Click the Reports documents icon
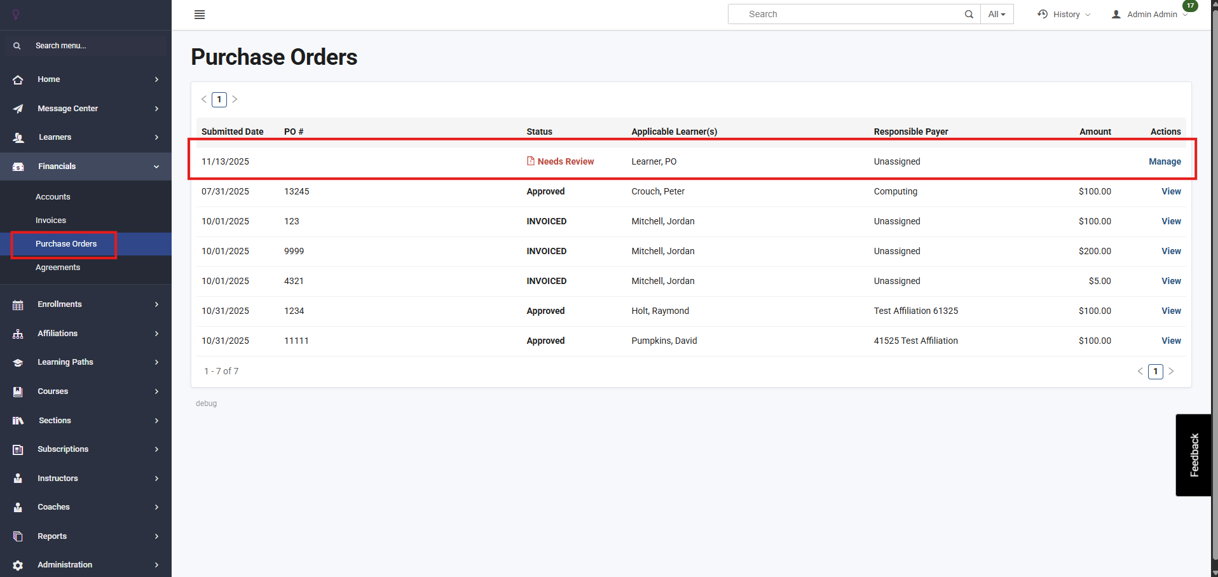The height and width of the screenshot is (577, 1218). pyautogui.click(x=18, y=536)
